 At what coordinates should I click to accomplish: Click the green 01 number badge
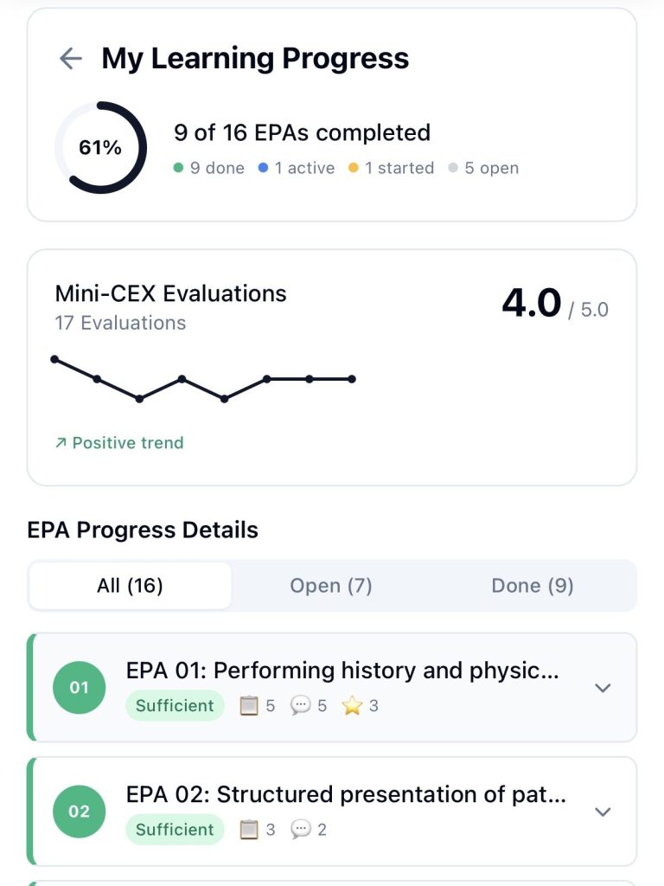79,688
